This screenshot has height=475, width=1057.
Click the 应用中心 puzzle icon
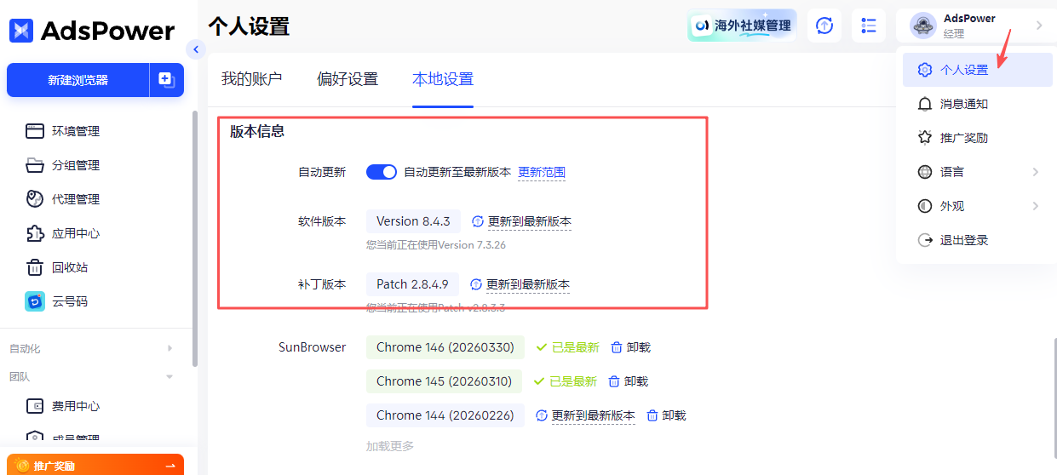point(35,233)
